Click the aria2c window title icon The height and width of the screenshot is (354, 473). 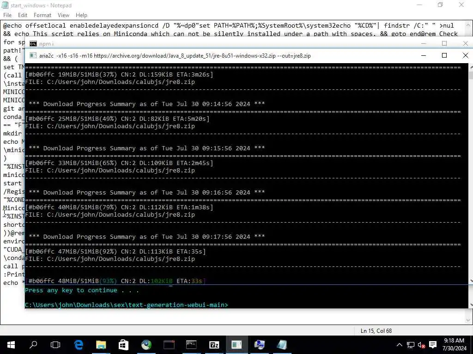(x=33, y=56)
